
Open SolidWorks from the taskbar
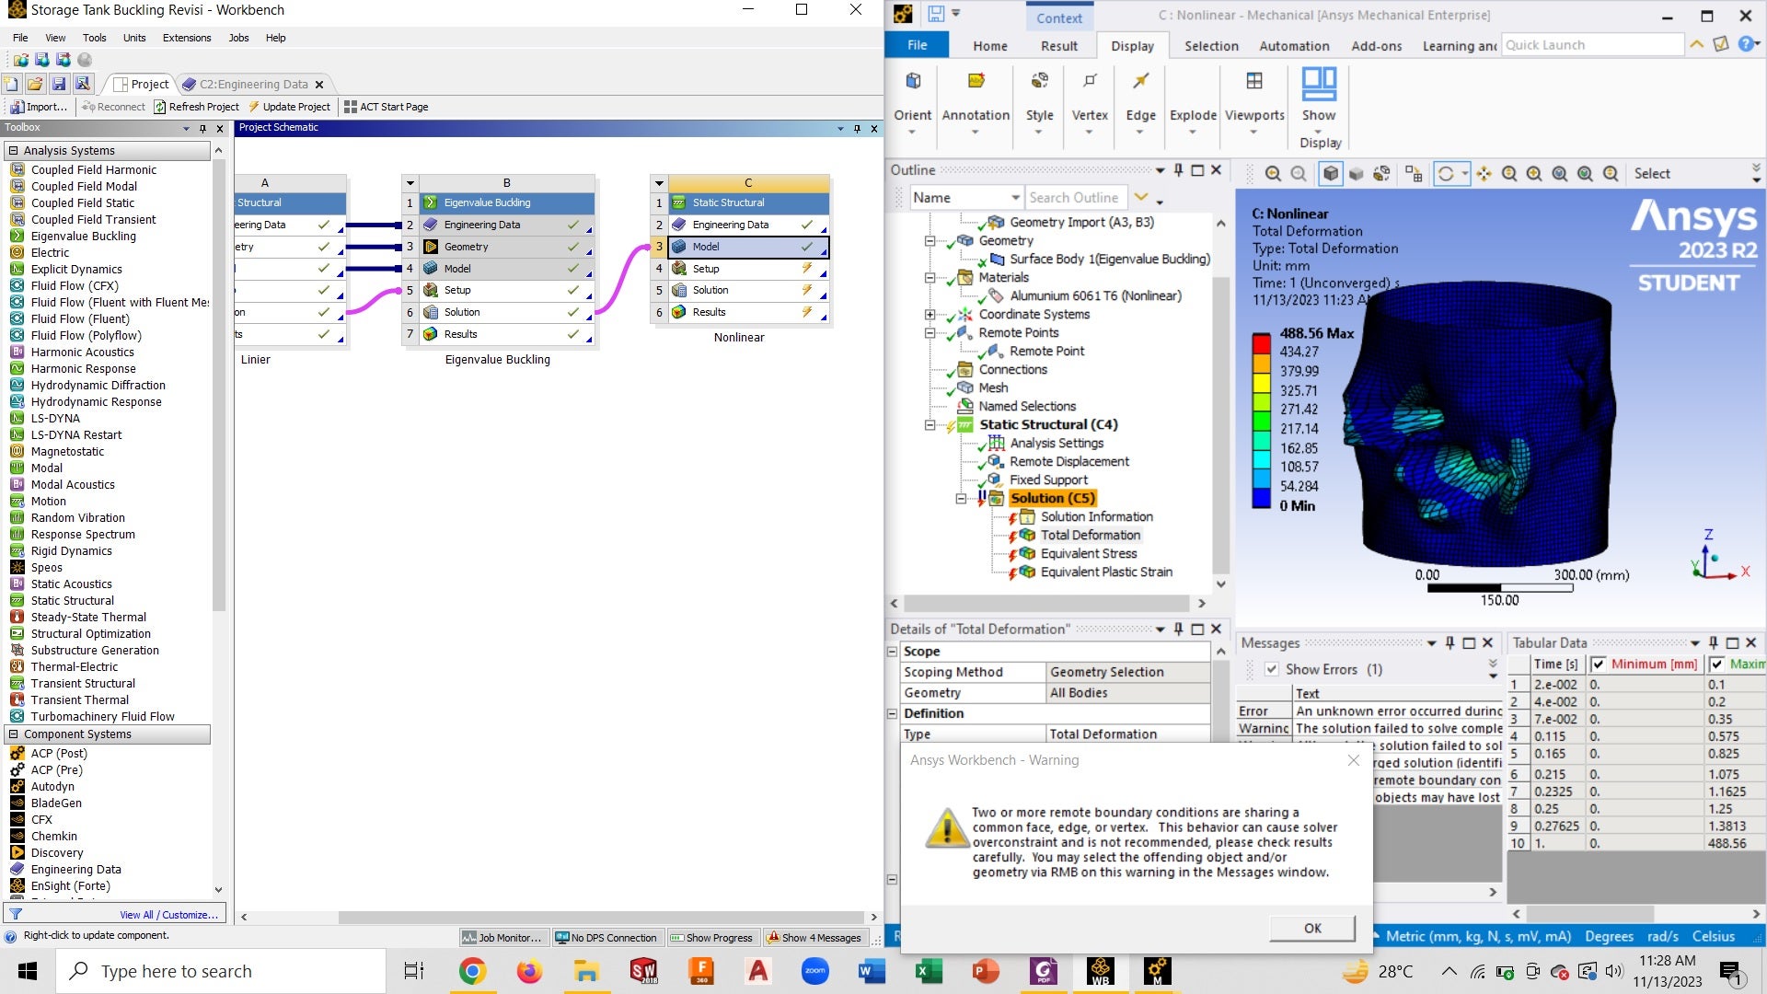click(643, 971)
